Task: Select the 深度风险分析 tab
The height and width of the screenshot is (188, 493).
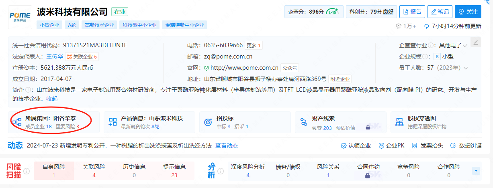Action: point(248,171)
